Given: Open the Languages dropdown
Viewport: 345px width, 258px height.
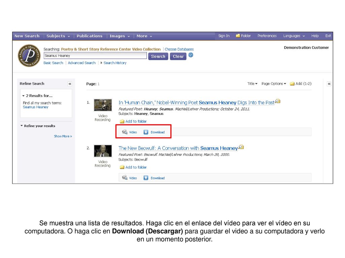Looking at the screenshot, I should 294,36.
